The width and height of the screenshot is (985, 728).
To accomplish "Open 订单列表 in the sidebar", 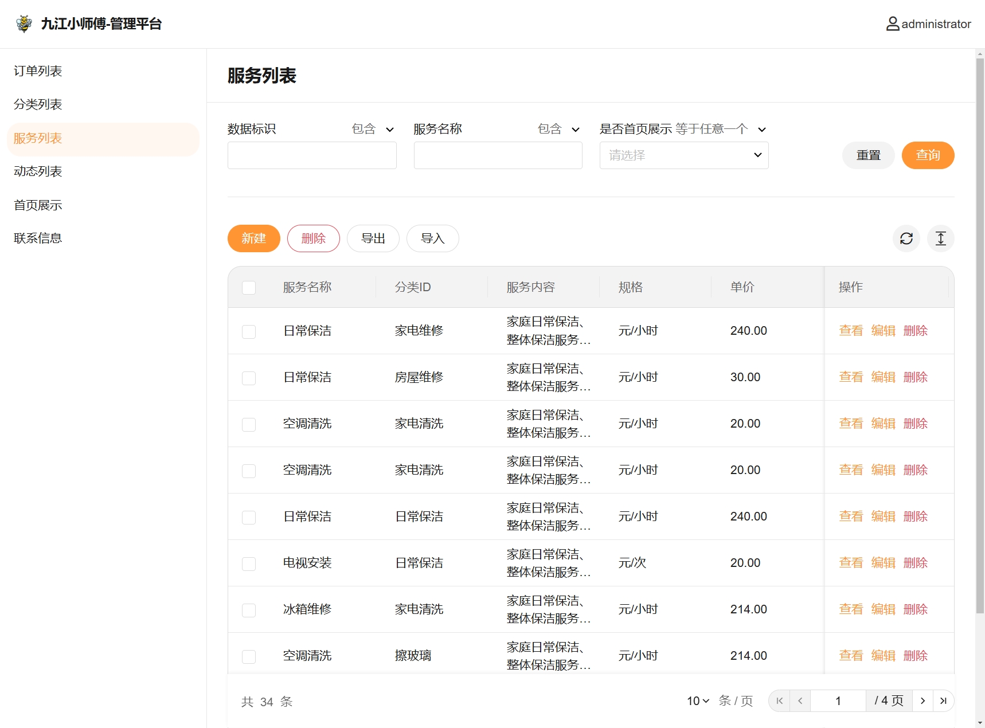I will click(x=38, y=71).
